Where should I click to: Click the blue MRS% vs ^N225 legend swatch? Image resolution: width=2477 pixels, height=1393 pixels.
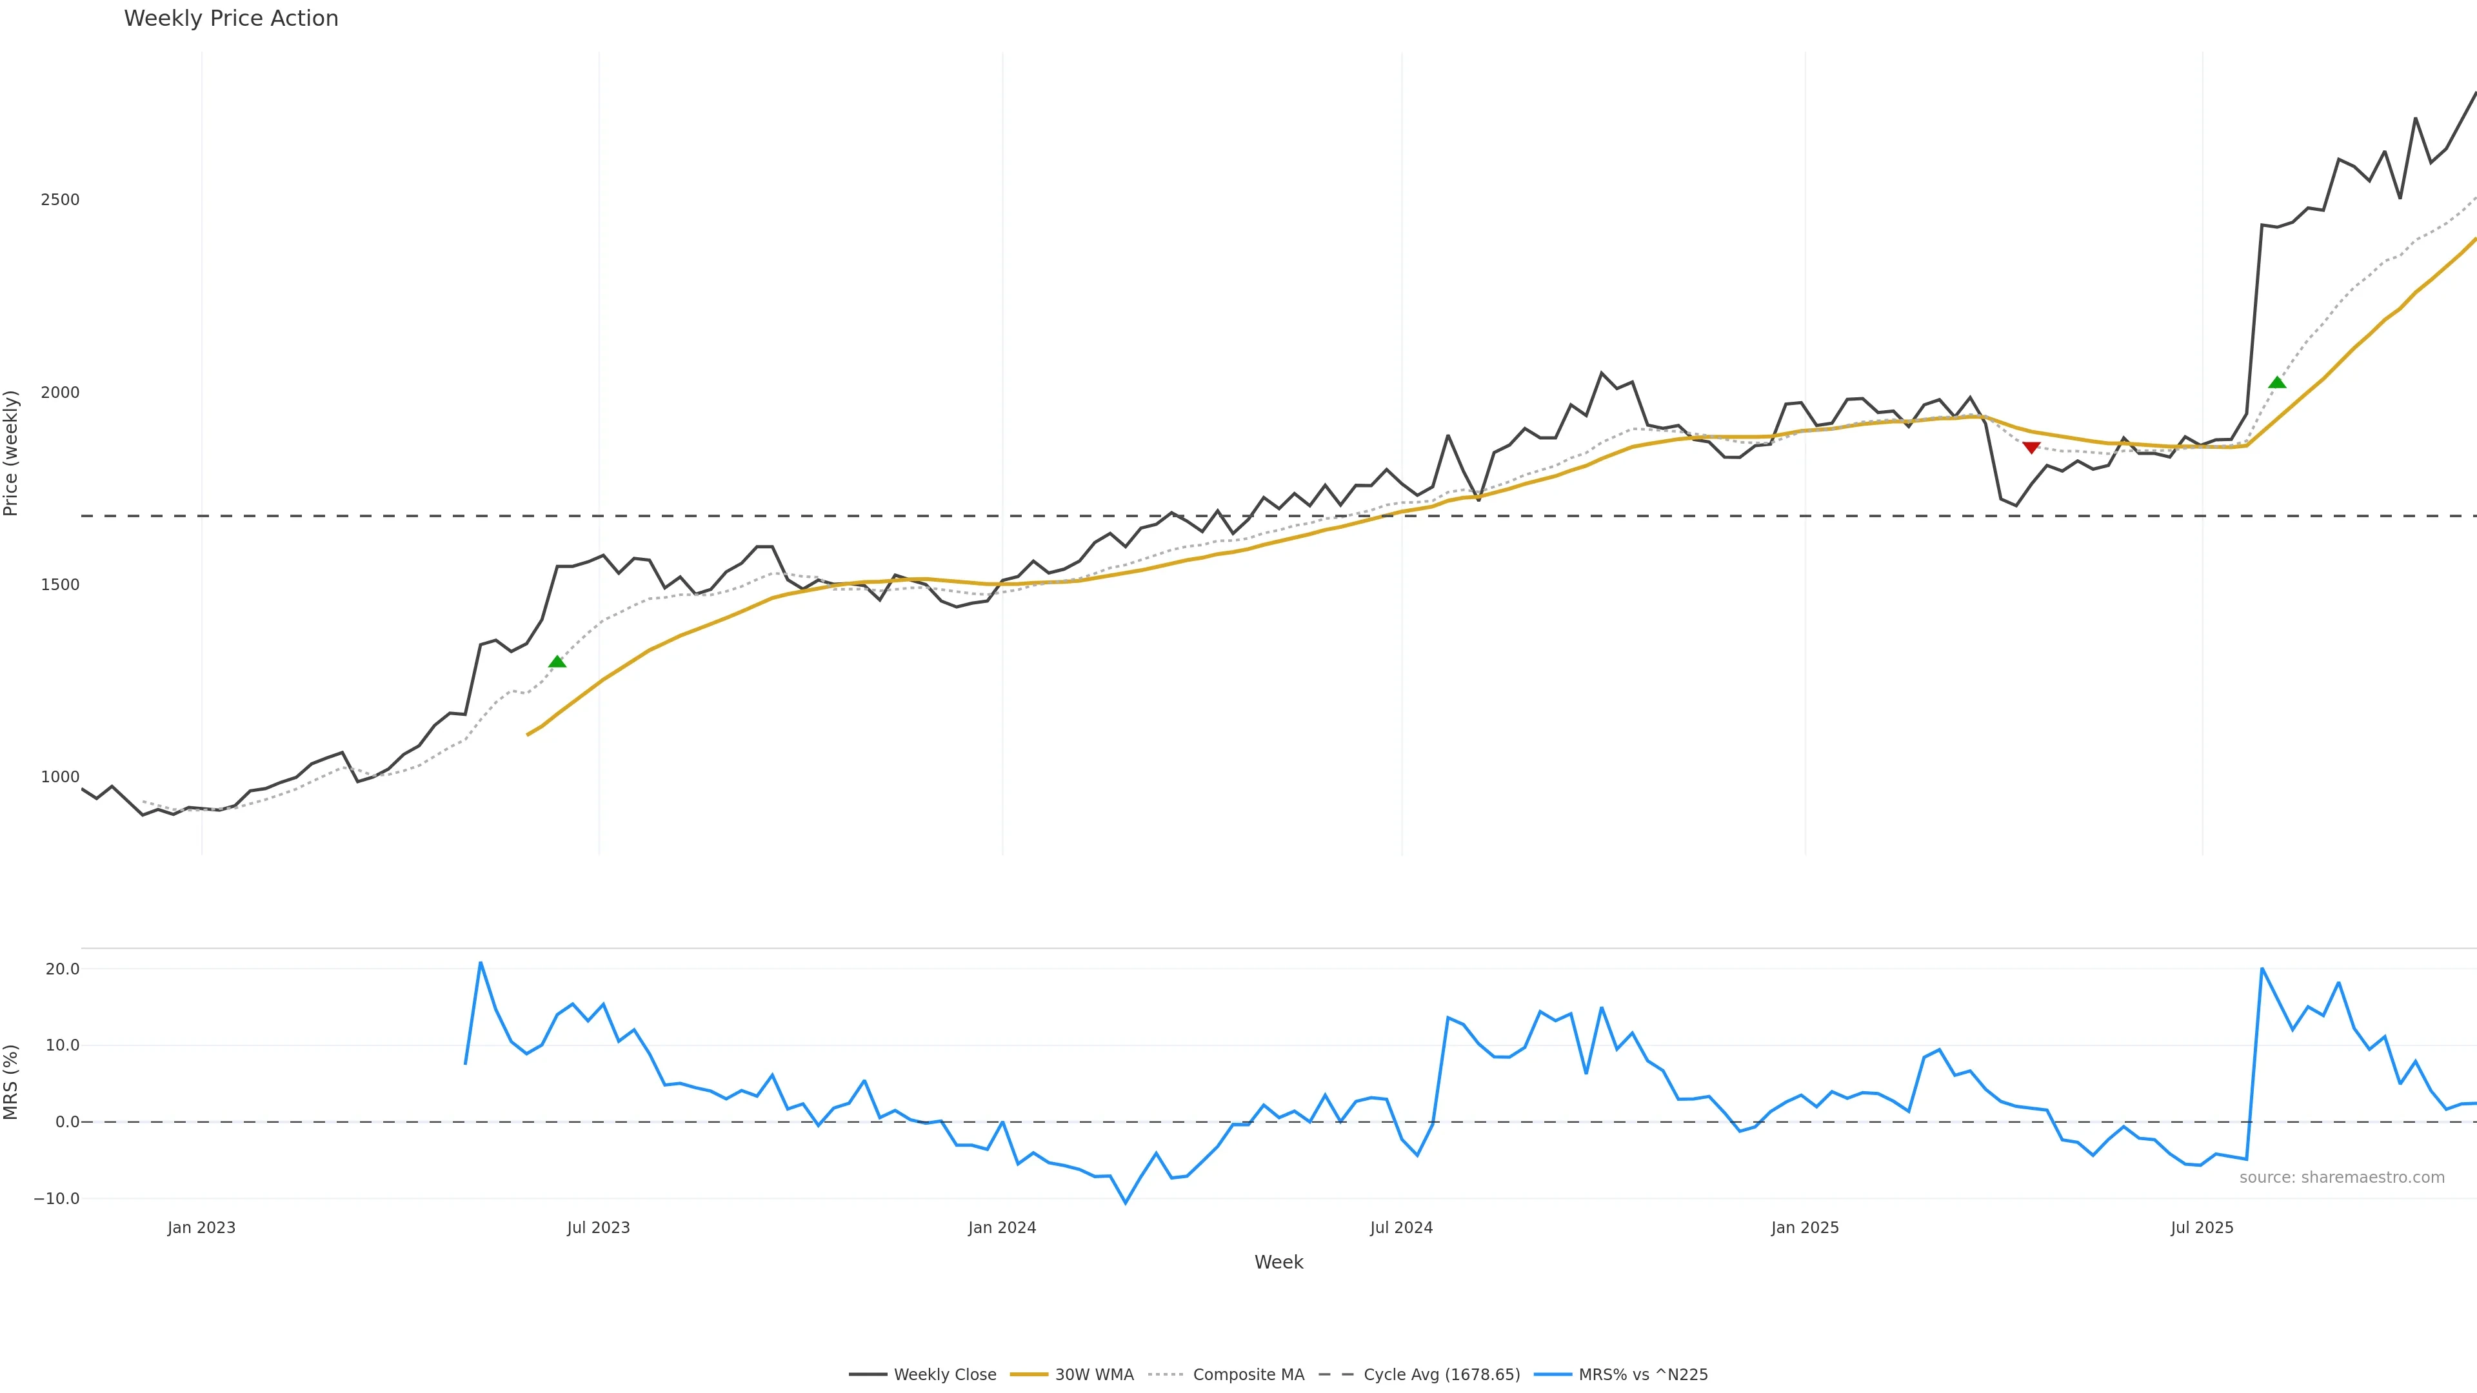[x=1552, y=1375]
